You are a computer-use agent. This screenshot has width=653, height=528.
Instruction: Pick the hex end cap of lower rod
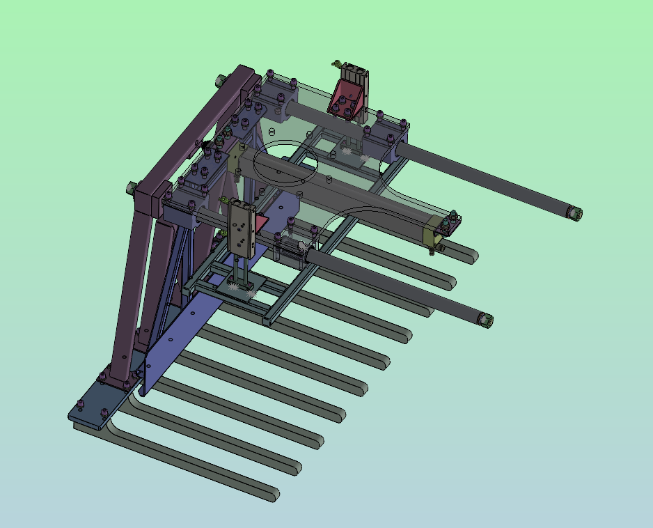tap(485, 320)
